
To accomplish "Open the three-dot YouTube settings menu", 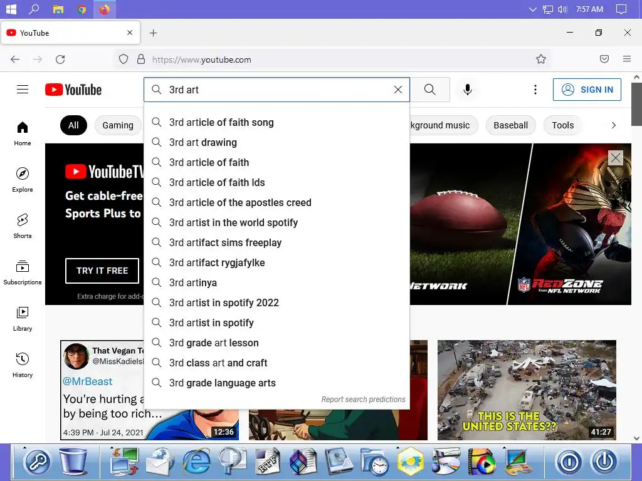I will coord(535,90).
